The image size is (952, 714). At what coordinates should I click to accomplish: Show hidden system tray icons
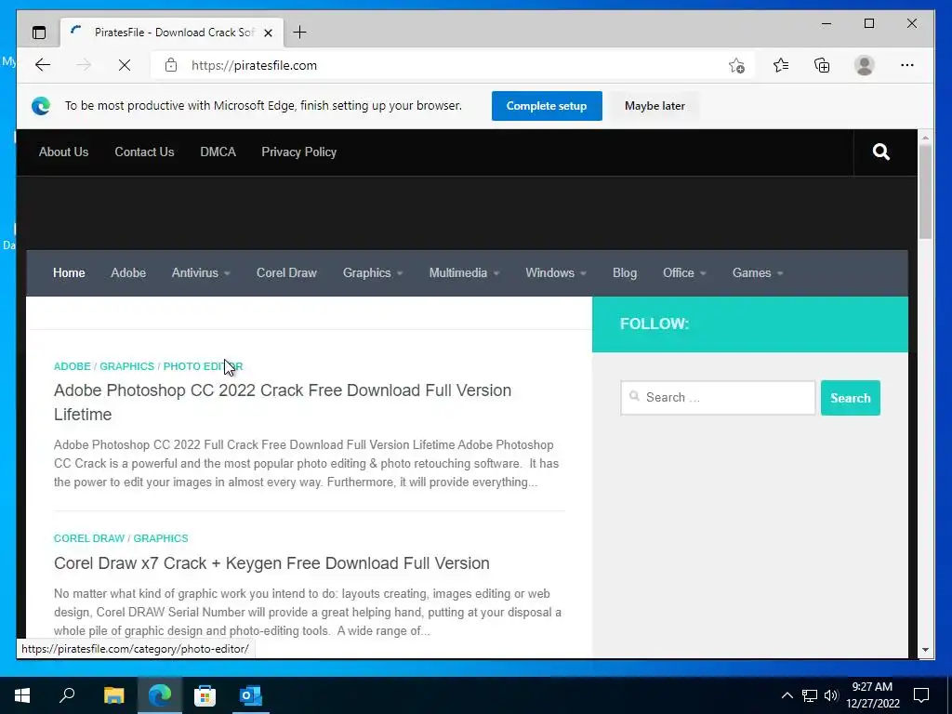point(787,695)
